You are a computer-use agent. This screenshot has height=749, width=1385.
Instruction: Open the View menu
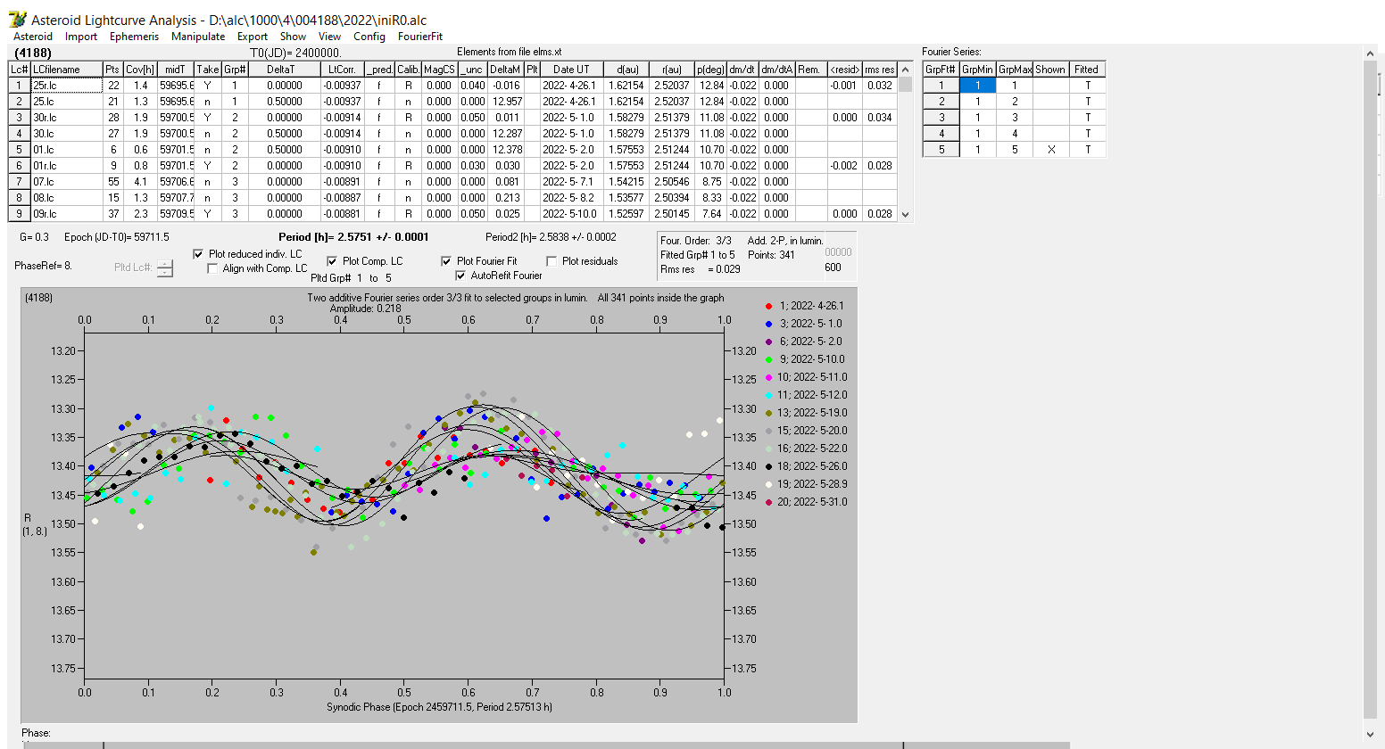(330, 37)
